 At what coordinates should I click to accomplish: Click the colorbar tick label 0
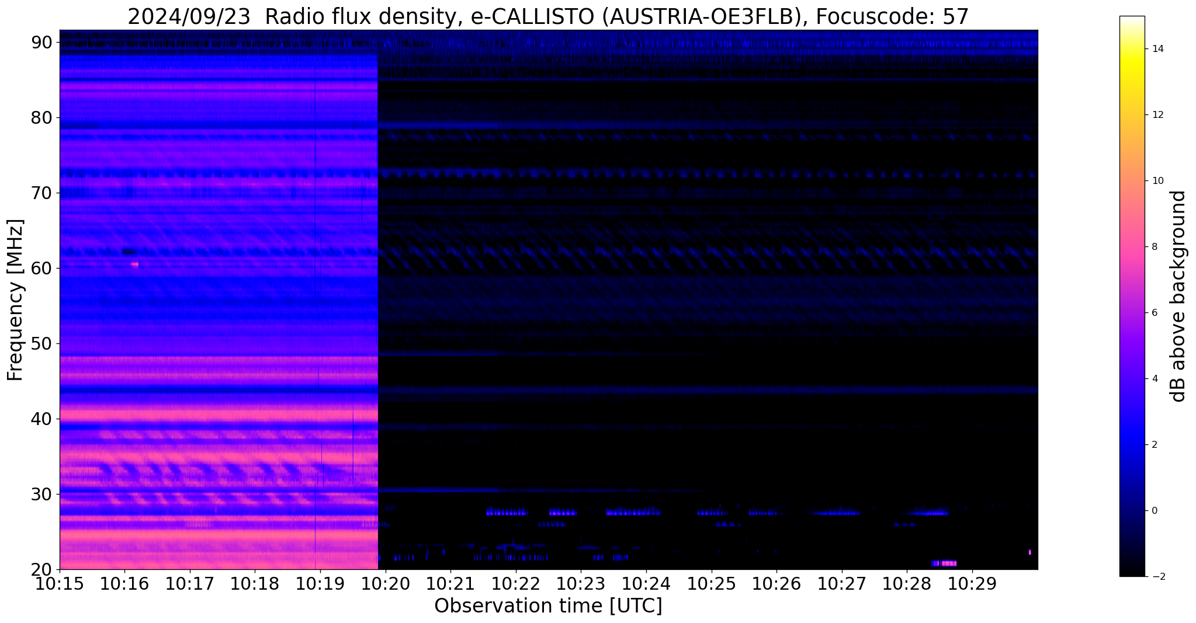tap(1154, 511)
